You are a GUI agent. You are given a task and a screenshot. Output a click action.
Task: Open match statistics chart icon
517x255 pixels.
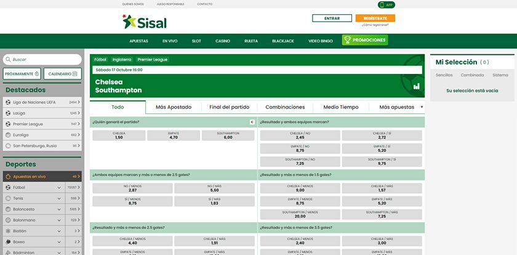tap(417, 86)
